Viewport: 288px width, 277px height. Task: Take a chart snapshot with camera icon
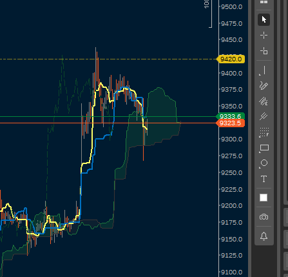point(264,217)
